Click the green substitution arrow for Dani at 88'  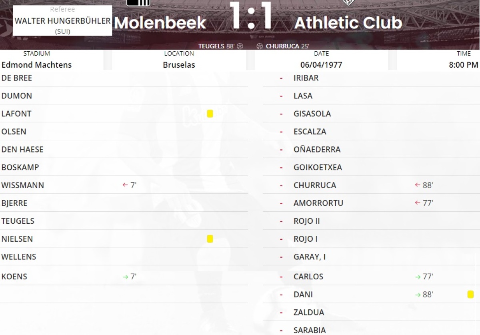click(x=418, y=295)
